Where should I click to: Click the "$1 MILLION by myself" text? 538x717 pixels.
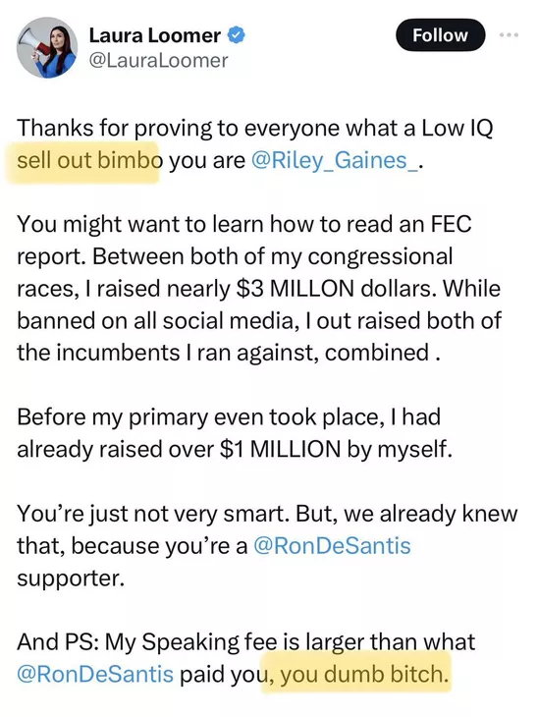[x=336, y=450]
